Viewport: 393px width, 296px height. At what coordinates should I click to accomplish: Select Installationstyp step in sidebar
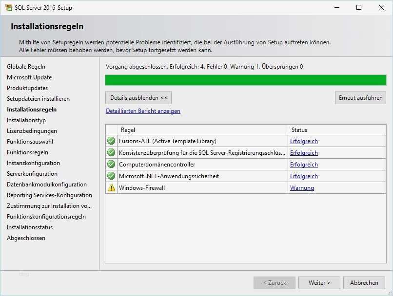(x=26, y=120)
